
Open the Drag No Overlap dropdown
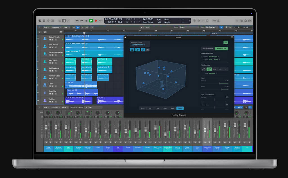click(211, 27)
